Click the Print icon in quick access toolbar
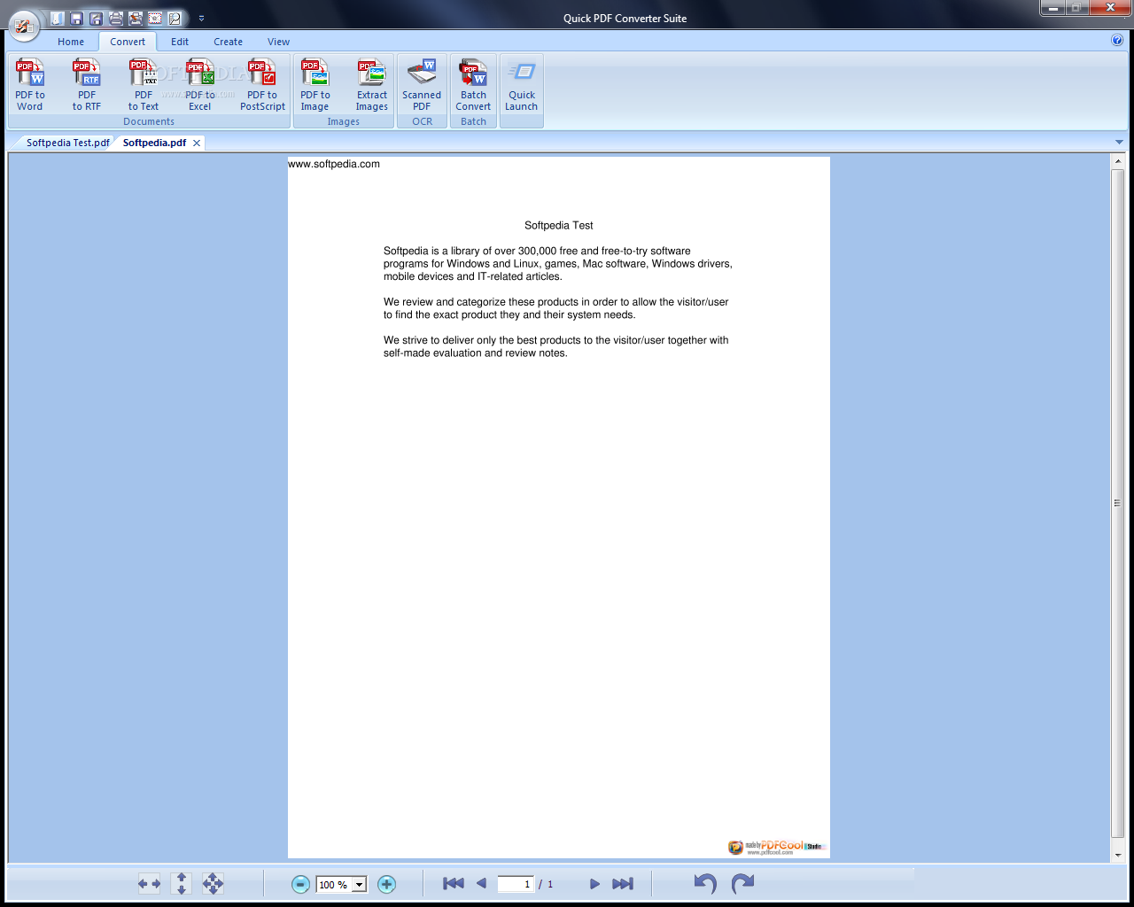The image size is (1134, 907). click(x=116, y=18)
